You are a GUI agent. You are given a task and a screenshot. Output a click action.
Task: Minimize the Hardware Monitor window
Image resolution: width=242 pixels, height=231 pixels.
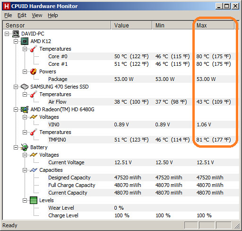pyautogui.click(x=219, y=6)
